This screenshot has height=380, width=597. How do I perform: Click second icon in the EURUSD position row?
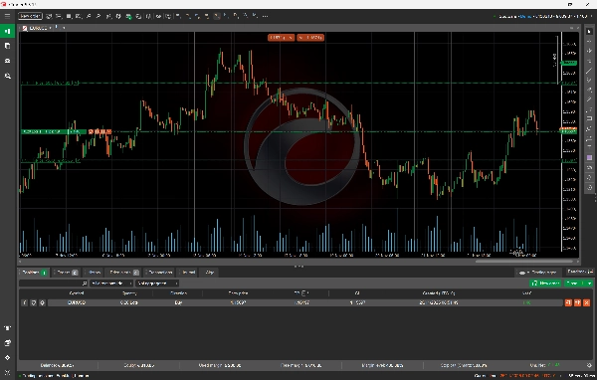[34, 302]
